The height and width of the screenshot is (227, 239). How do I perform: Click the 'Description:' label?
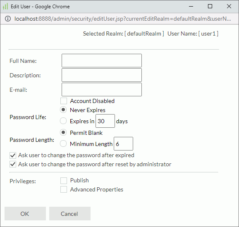pyautogui.click(x=25, y=75)
